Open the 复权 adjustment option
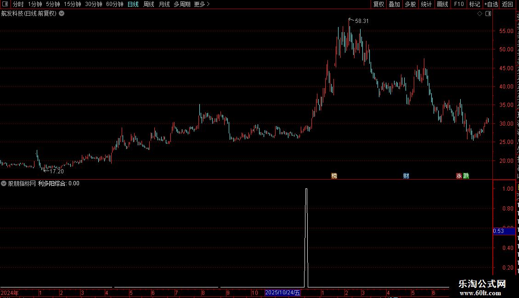This screenshot has width=519, height=298. 378,4
